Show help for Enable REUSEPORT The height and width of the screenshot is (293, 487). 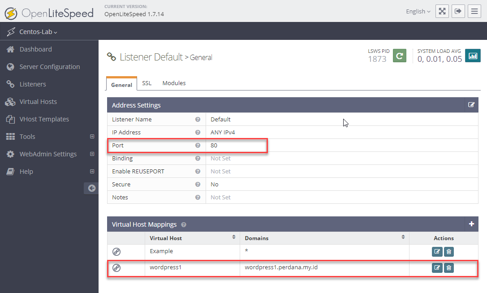198,172
